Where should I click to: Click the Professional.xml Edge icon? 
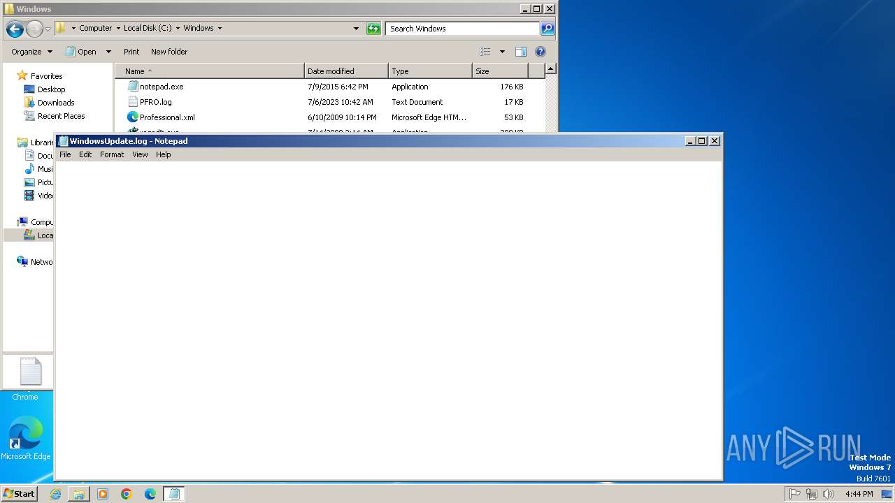133,117
